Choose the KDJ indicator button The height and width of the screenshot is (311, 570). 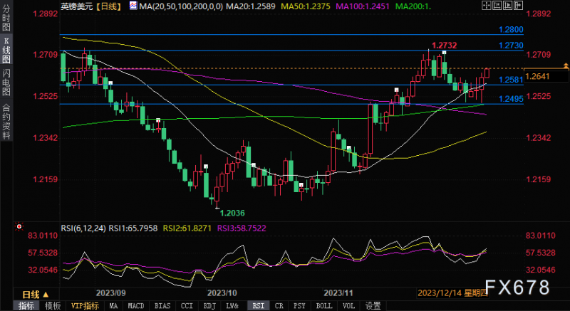coord(209,306)
